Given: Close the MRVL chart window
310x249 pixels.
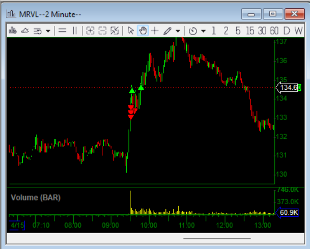Looking at the screenshot, I should click(294, 14).
